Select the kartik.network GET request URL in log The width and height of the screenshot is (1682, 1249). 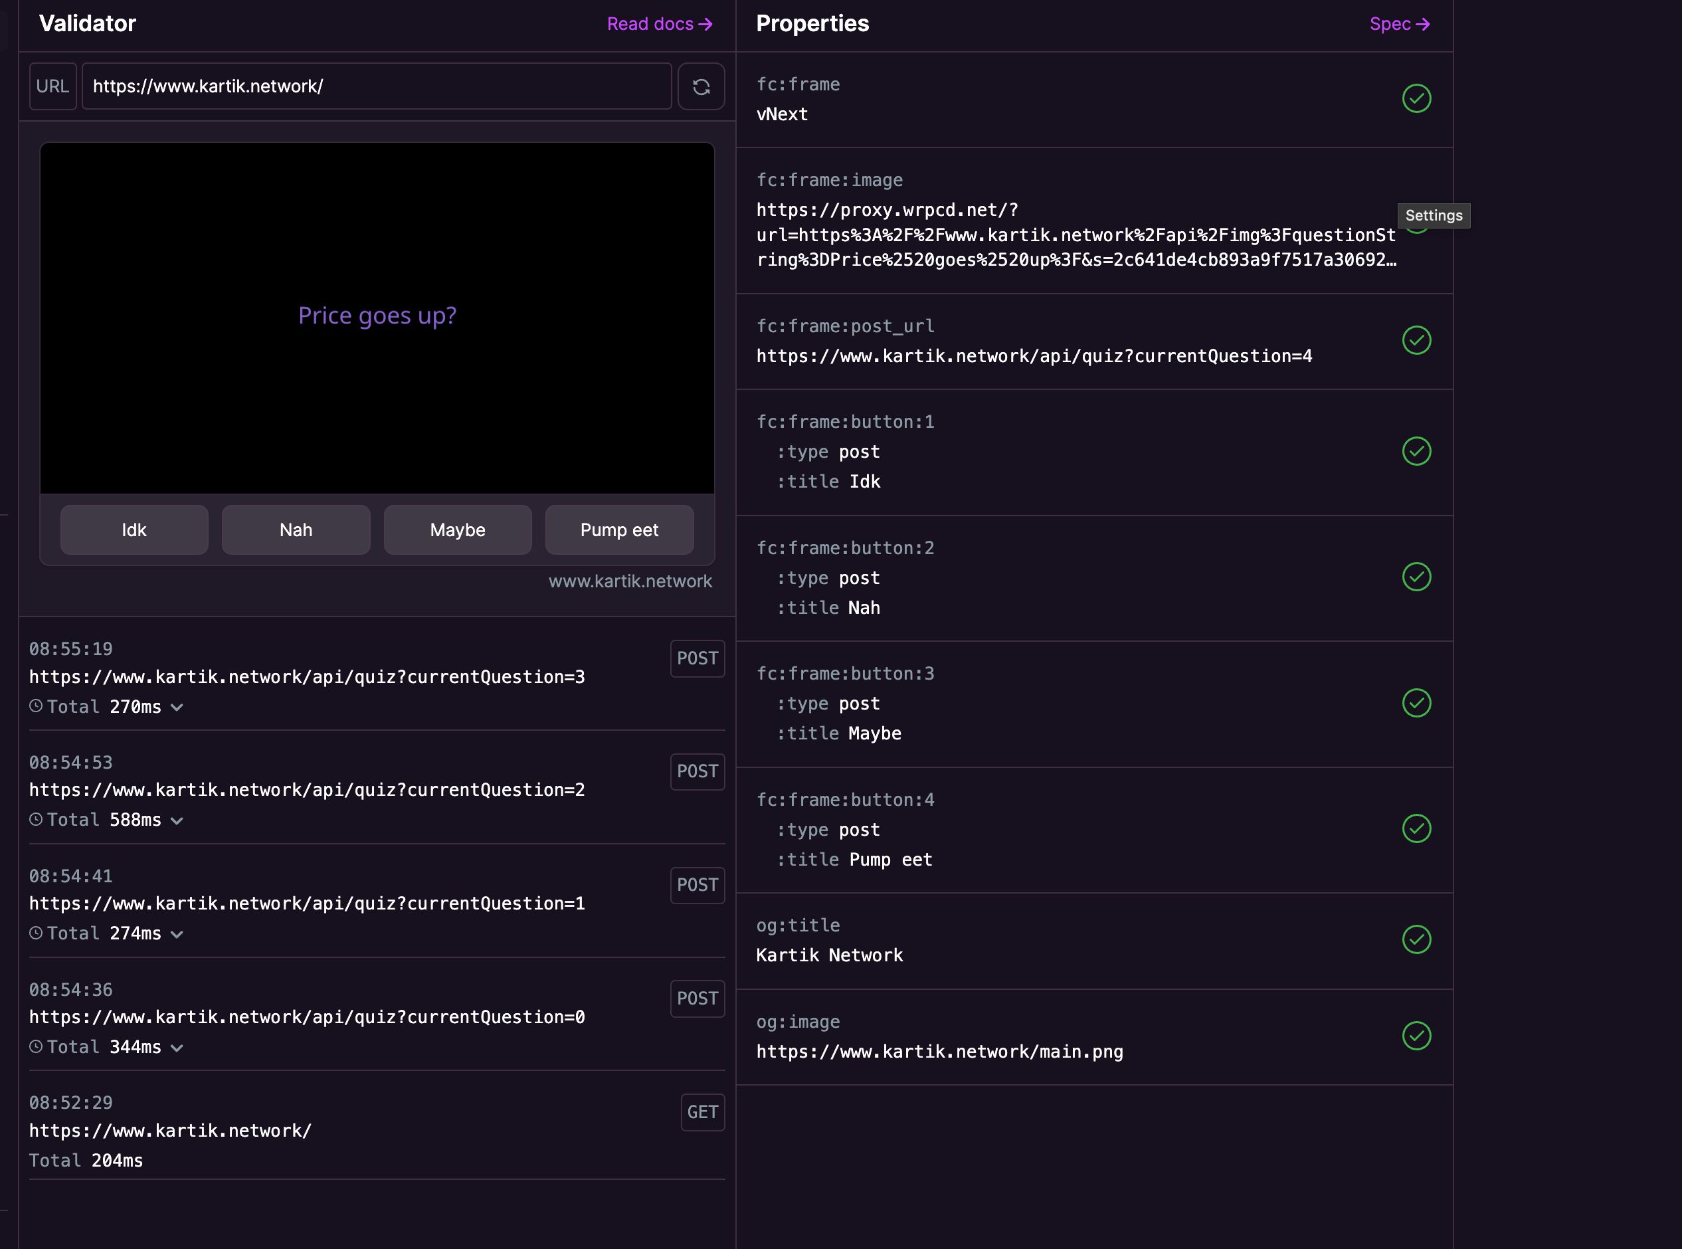point(170,1130)
